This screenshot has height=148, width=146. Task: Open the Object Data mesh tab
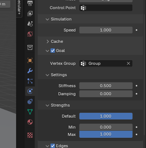click(x=30, y=112)
